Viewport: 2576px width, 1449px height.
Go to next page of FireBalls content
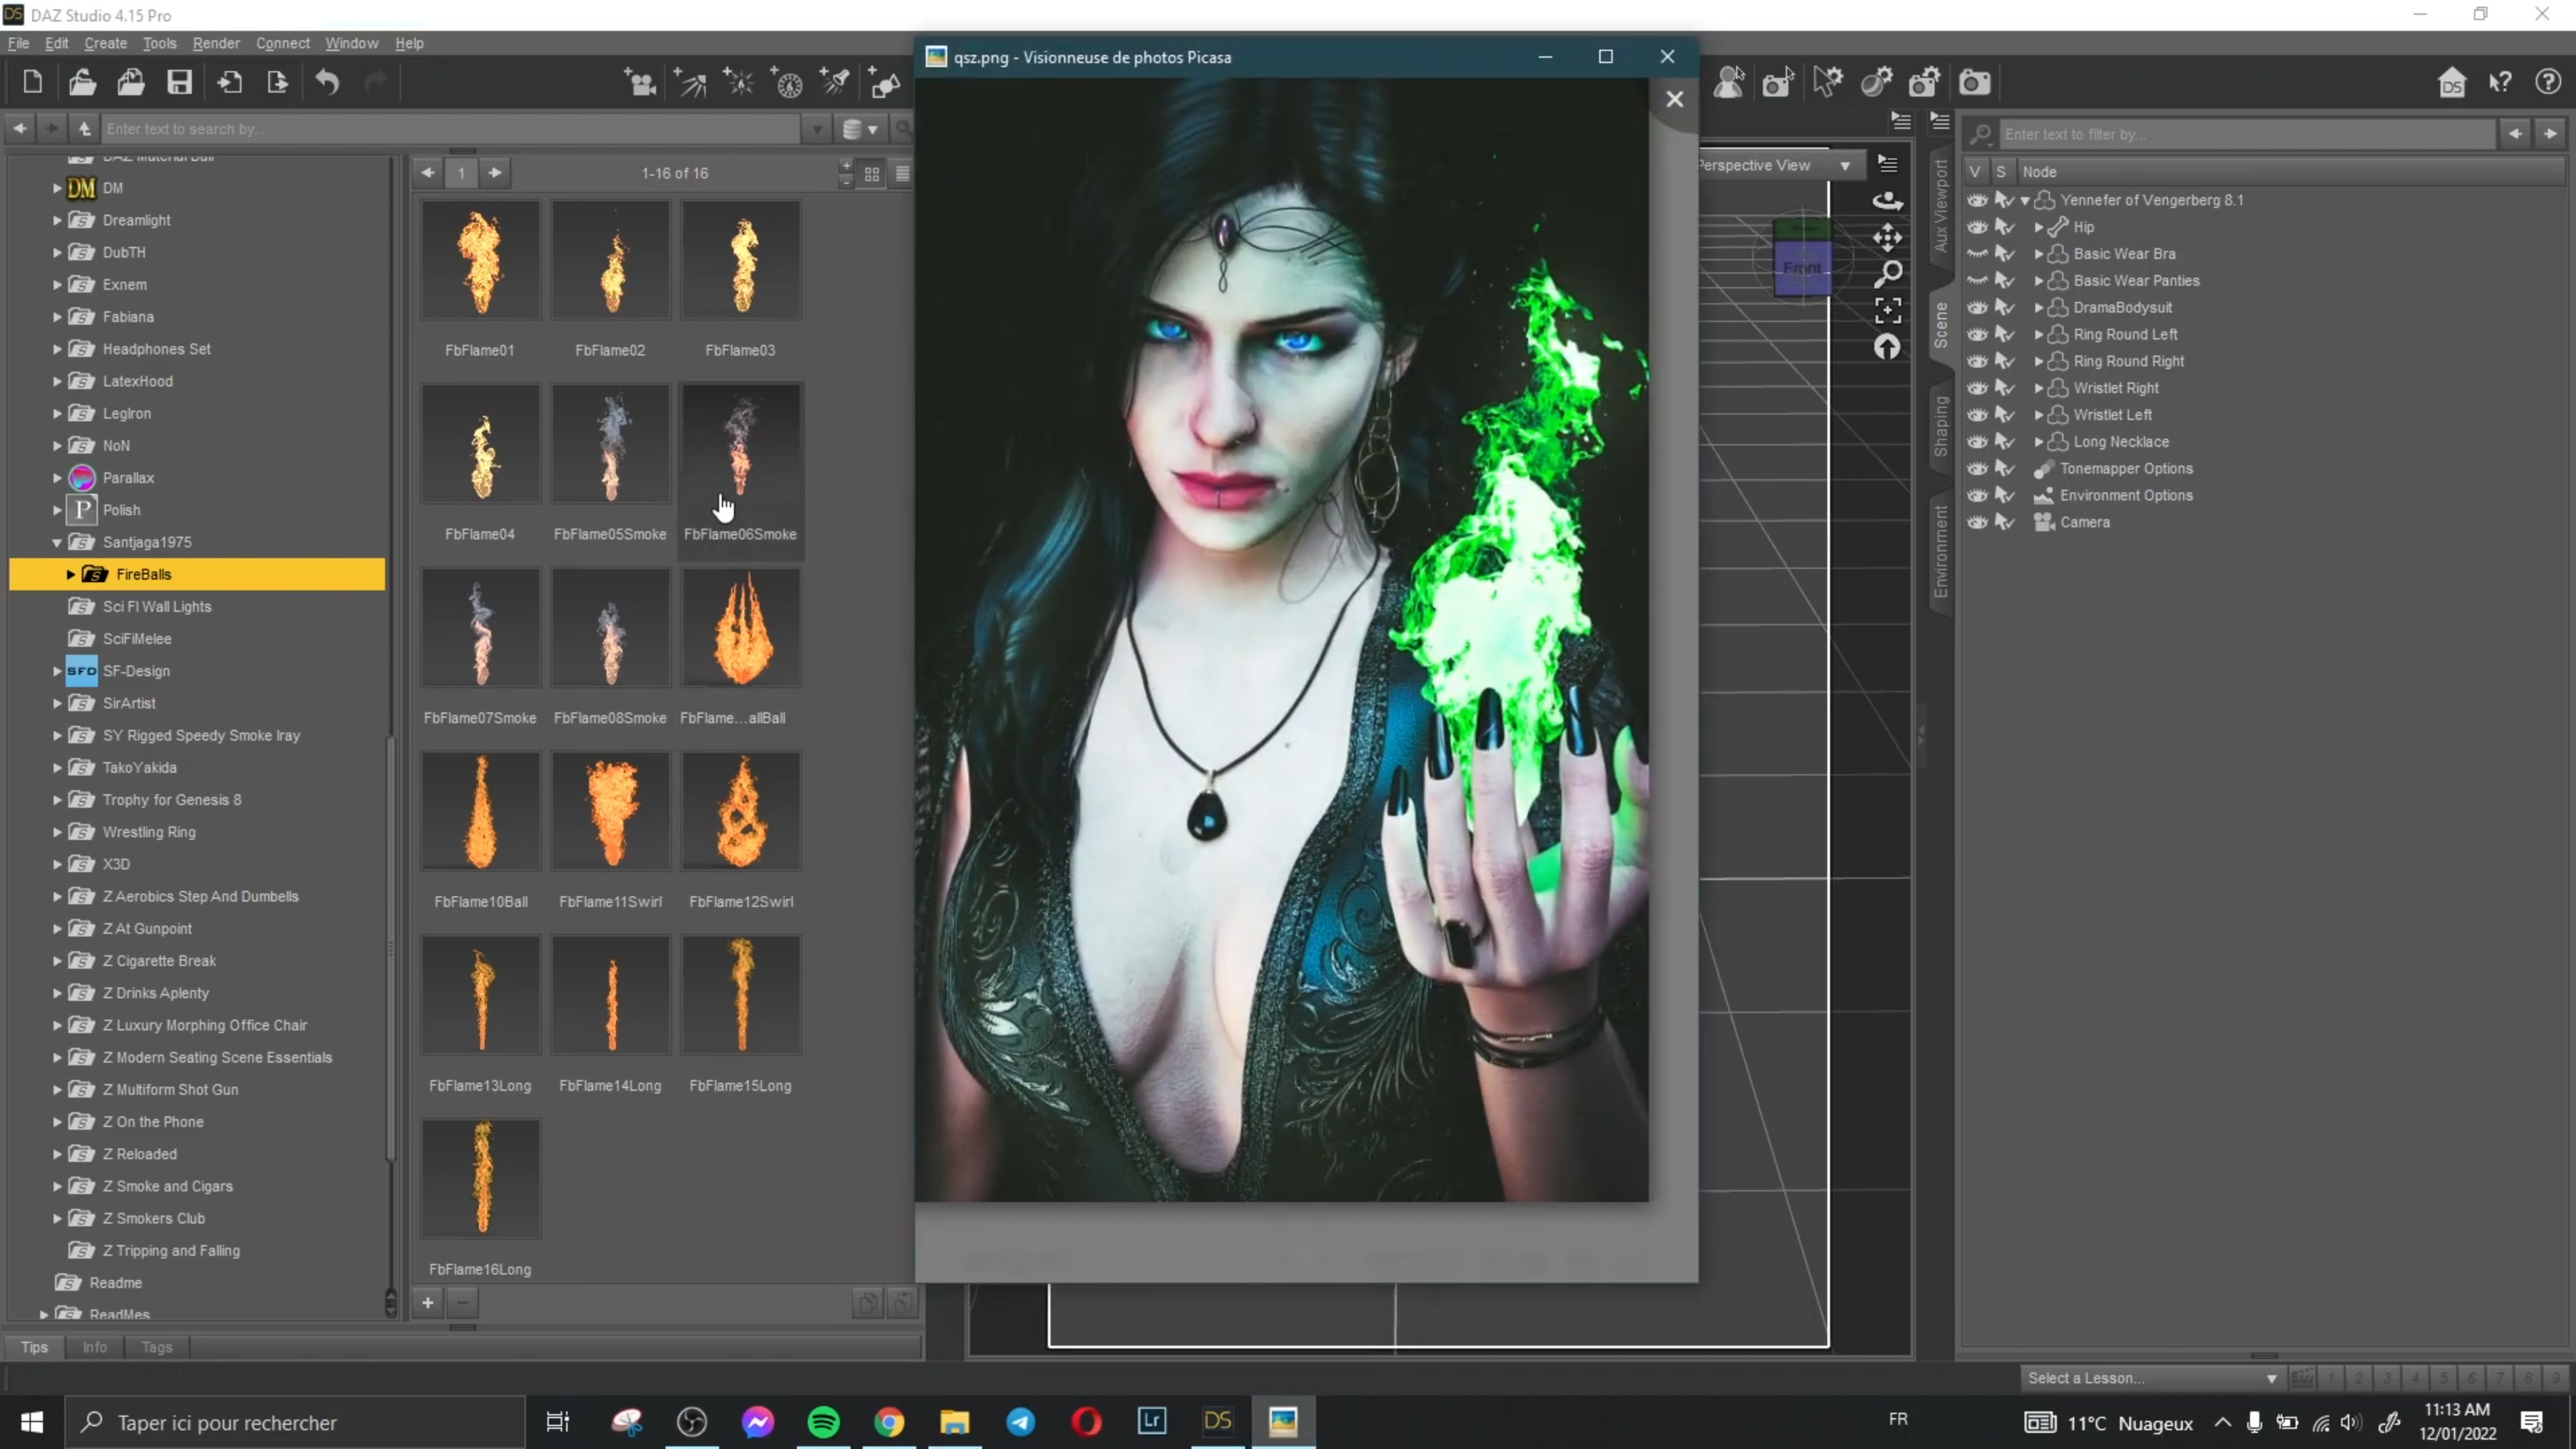(495, 173)
